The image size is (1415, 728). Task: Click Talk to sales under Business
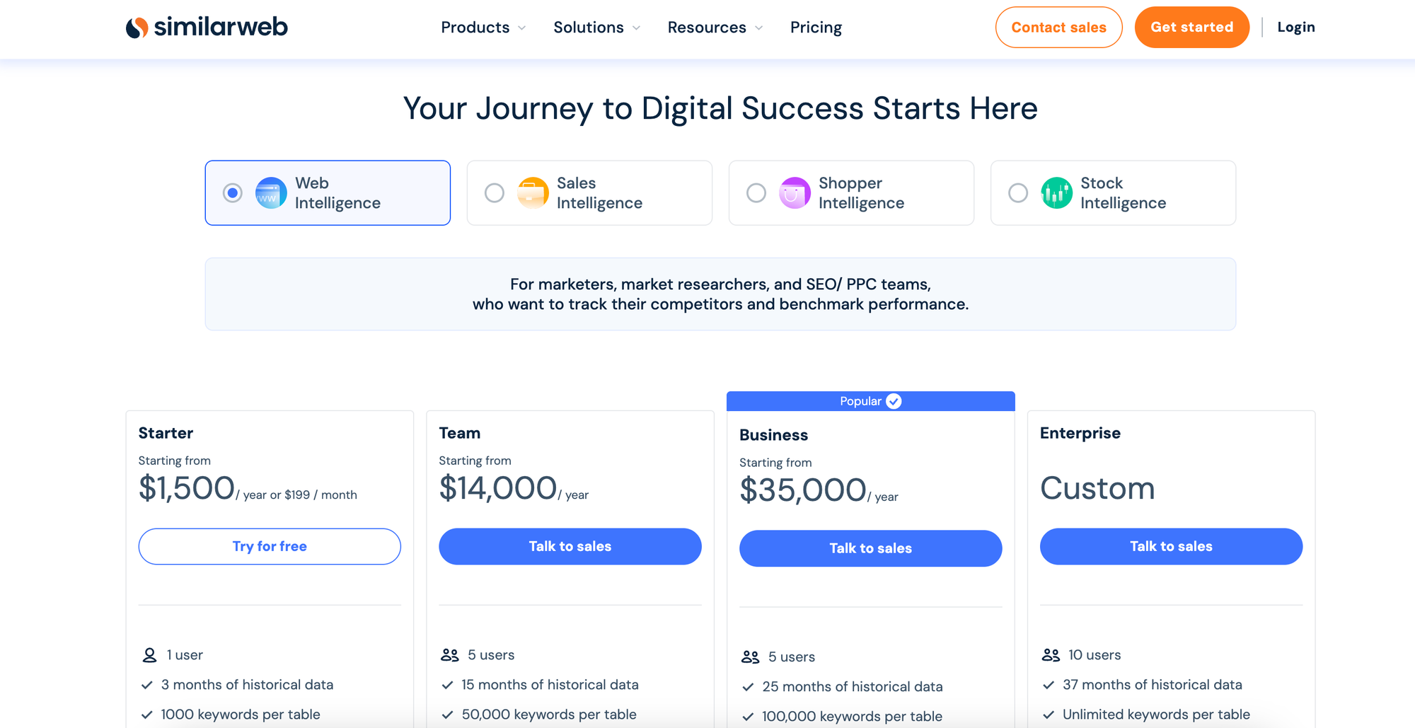point(870,548)
